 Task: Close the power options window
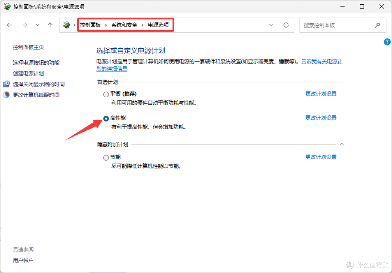point(381,7)
